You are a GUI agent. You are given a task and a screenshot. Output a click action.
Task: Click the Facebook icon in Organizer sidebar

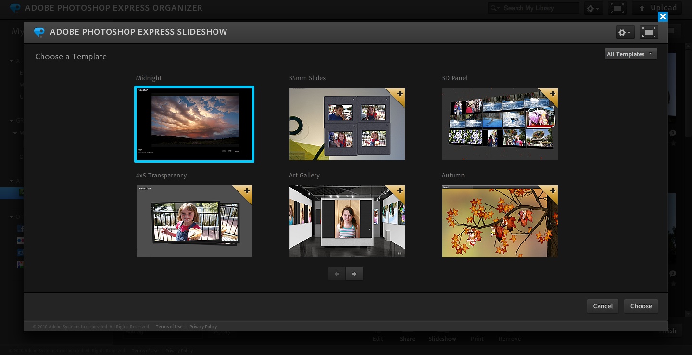(x=20, y=229)
